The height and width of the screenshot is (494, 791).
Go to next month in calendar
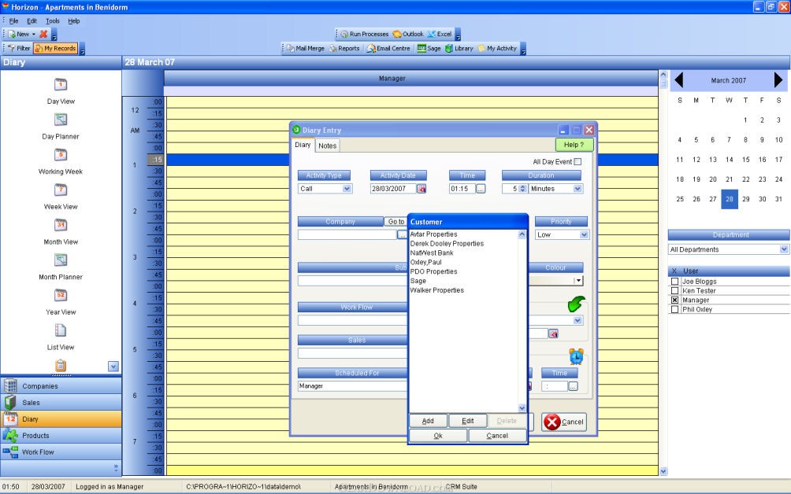point(778,79)
